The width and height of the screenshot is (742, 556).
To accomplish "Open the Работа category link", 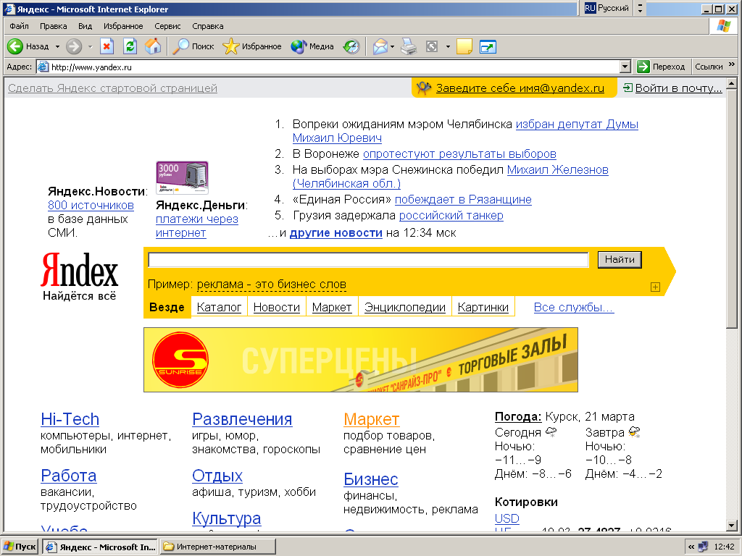I will click(69, 476).
